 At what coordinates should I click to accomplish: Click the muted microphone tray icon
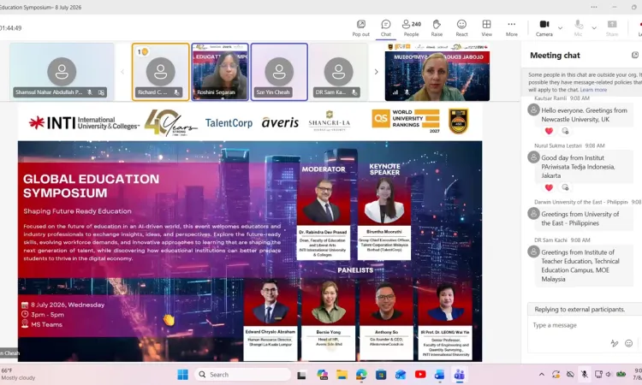click(585, 375)
